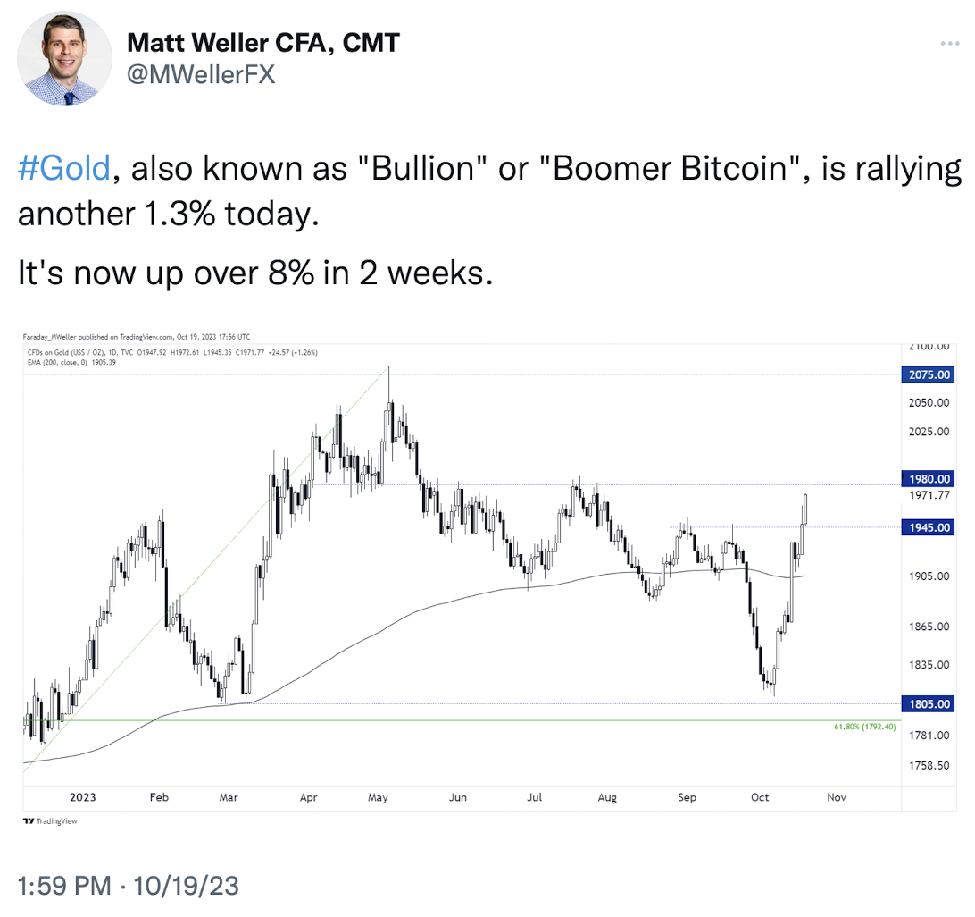Click the Matt Weller CFA, CMT name
This screenshot has width=975, height=917.
263,43
